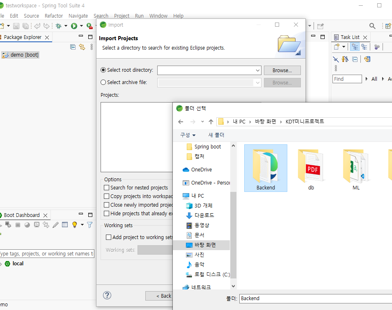Maximize the Package Explorer view

[x=90, y=37]
